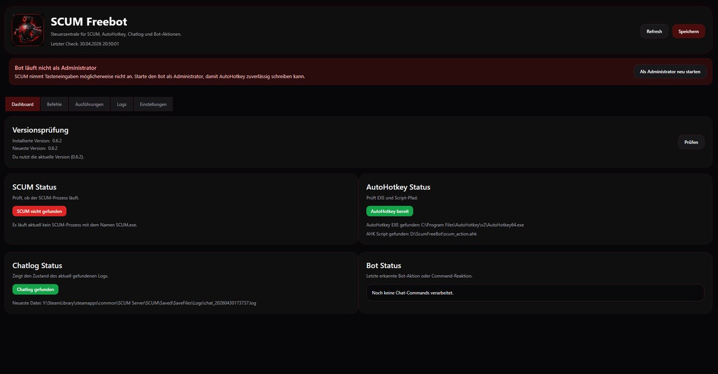This screenshot has height=374, width=718.
Task: Open the Dashboard tab
Action: [22, 104]
